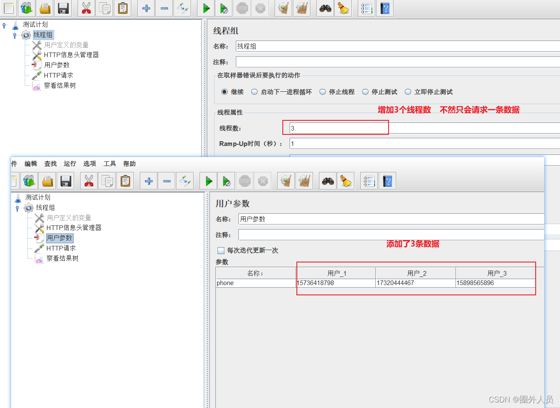560x408 pixels.
Task: Enable the 每次迭代更新一次 checkbox
Action: [221, 251]
